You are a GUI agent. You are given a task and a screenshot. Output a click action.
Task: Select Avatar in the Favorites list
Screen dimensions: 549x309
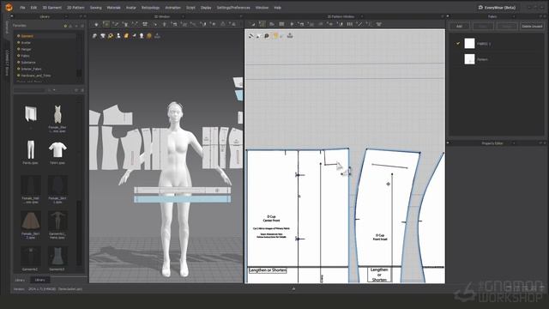tap(26, 43)
